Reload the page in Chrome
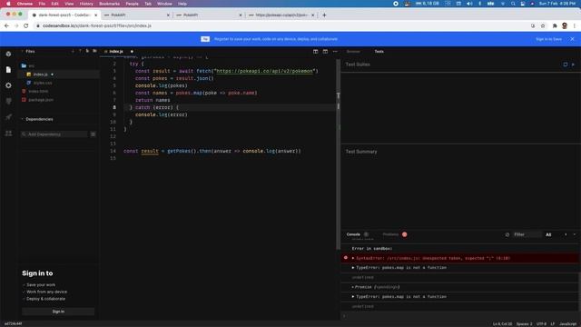 point(26,25)
